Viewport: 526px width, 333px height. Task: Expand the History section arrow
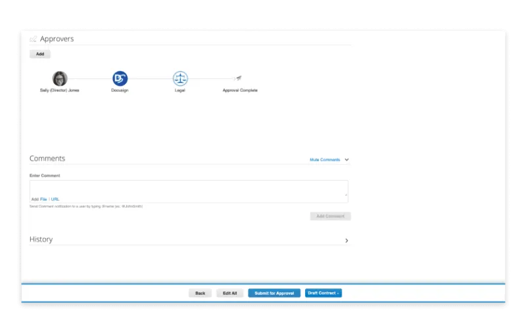pyautogui.click(x=347, y=240)
